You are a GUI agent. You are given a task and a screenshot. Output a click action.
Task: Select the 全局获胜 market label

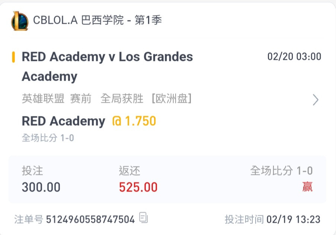122,99
